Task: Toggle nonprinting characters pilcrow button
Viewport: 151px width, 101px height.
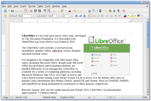Action: 118,11
